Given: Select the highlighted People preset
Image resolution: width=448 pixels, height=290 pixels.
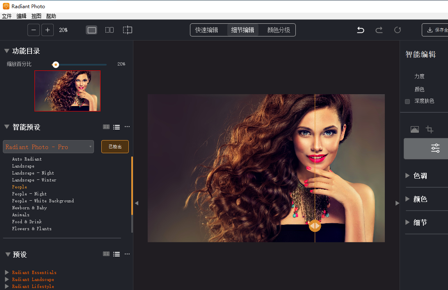Looking at the screenshot, I should click(19, 187).
